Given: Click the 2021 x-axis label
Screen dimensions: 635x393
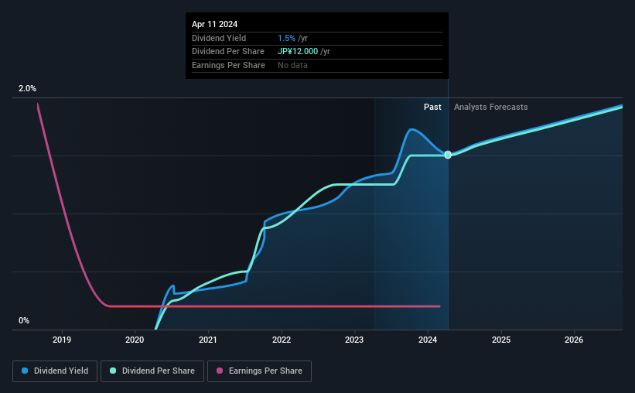Looking at the screenshot, I should coord(208,340).
